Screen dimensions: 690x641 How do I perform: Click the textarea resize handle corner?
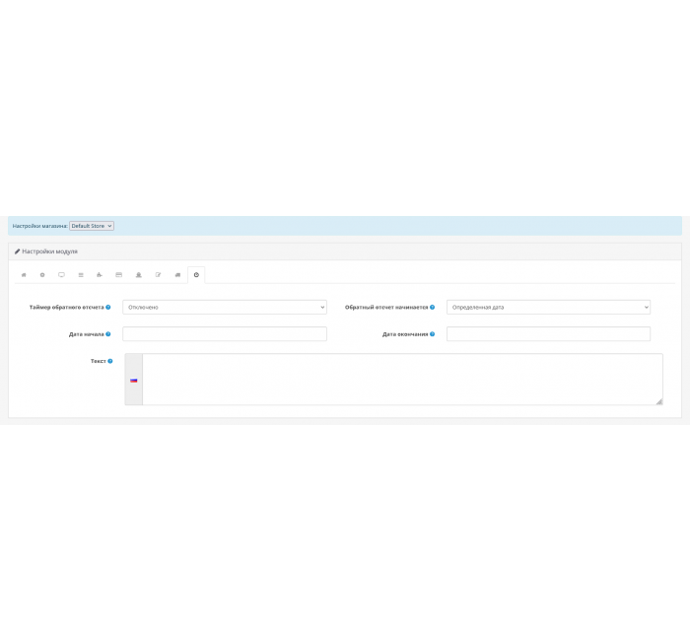(659, 401)
